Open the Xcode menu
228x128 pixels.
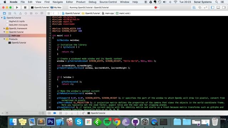14,2
